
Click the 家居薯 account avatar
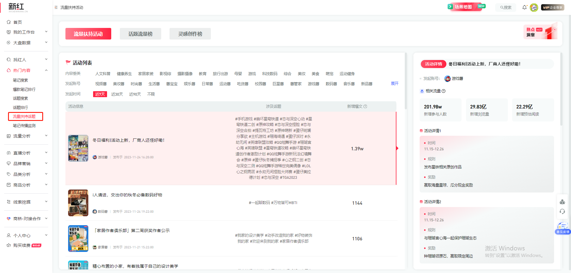point(95,247)
